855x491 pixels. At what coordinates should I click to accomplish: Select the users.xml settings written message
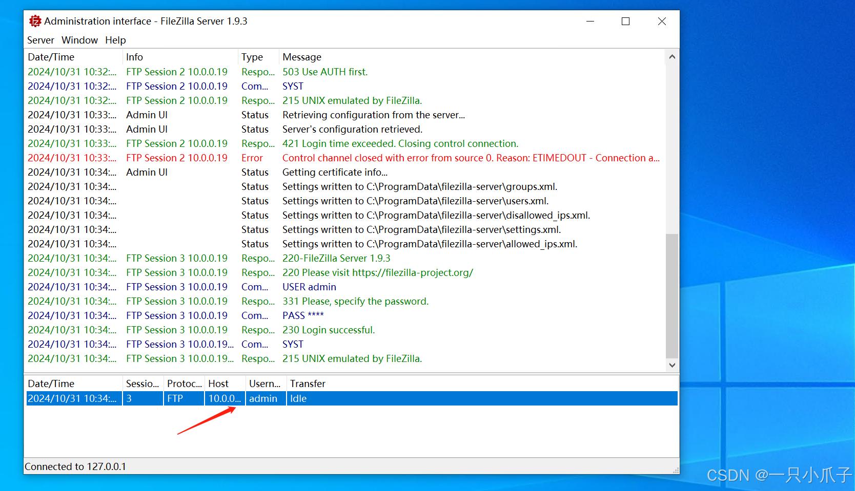[x=415, y=201]
